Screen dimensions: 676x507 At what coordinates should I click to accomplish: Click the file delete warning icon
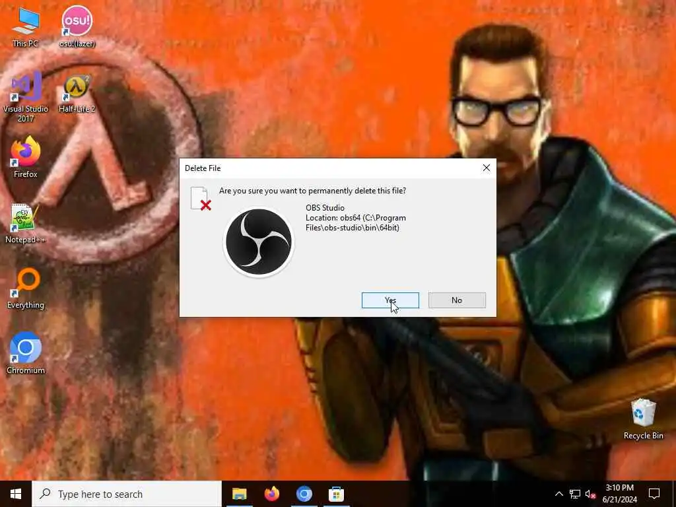[201, 198]
